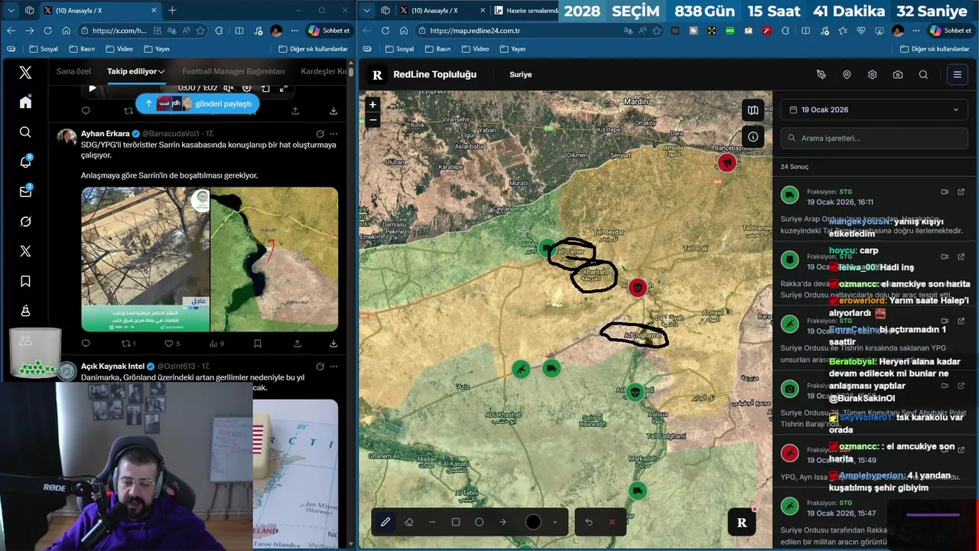
Task: Open the RedLine hamburger menu
Action: pos(957,74)
